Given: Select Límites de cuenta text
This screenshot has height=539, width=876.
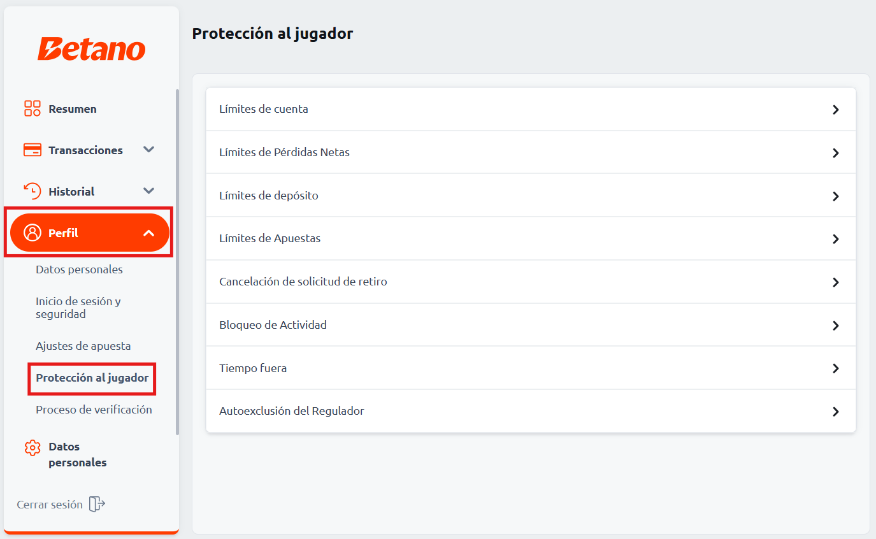Looking at the screenshot, I should pos(264,109).
